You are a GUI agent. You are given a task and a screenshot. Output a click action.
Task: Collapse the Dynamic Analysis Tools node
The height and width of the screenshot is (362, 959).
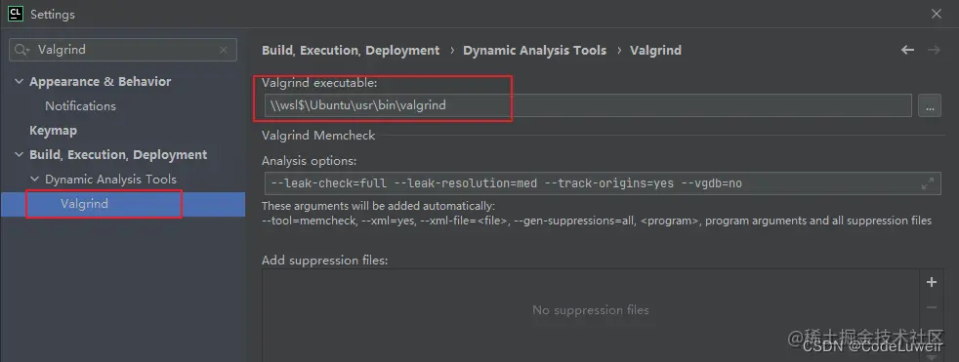[34, 180]
